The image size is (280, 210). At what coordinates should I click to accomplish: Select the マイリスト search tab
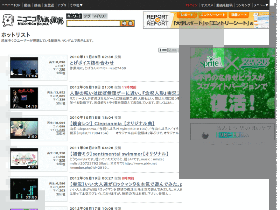(100, 16)
